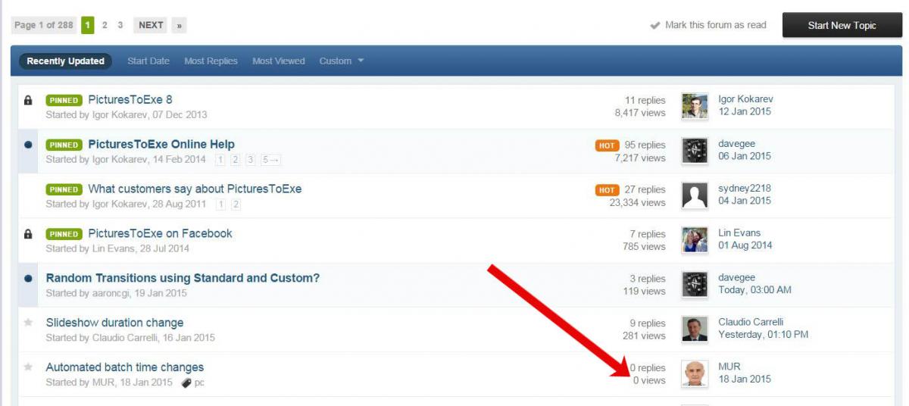909x406 pixels.
Task: Click the pc tag label
Action: [x=199, y=383]
